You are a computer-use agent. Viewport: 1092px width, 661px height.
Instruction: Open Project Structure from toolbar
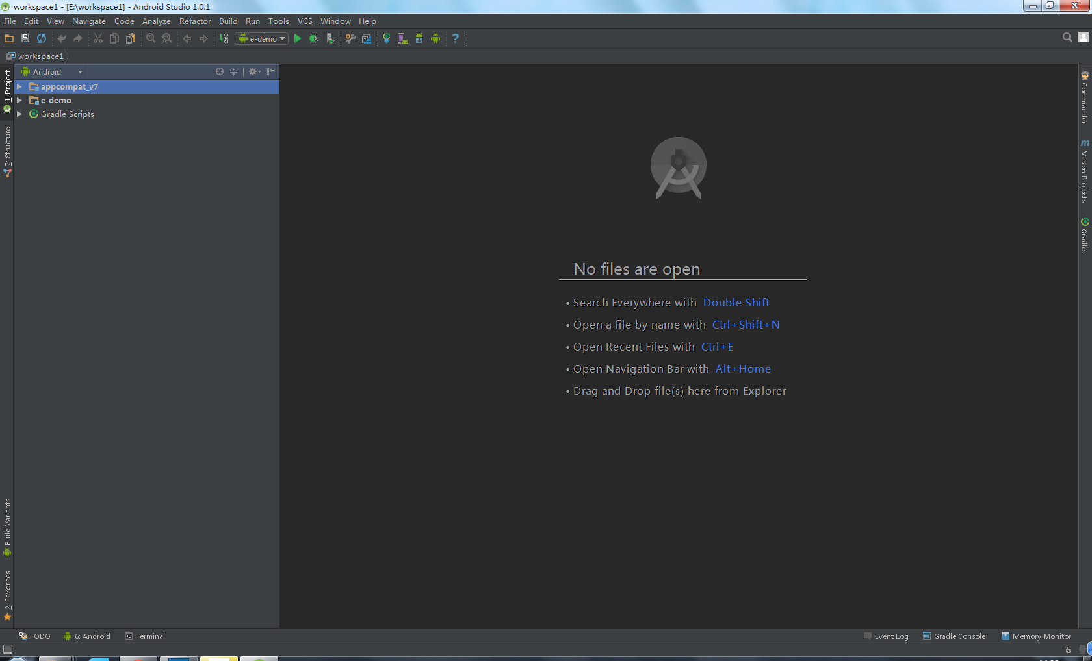coord(367,39)
